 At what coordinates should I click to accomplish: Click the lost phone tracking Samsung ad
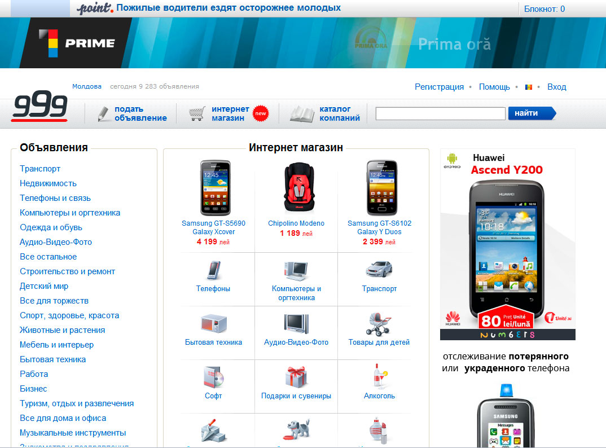[506, 399]
